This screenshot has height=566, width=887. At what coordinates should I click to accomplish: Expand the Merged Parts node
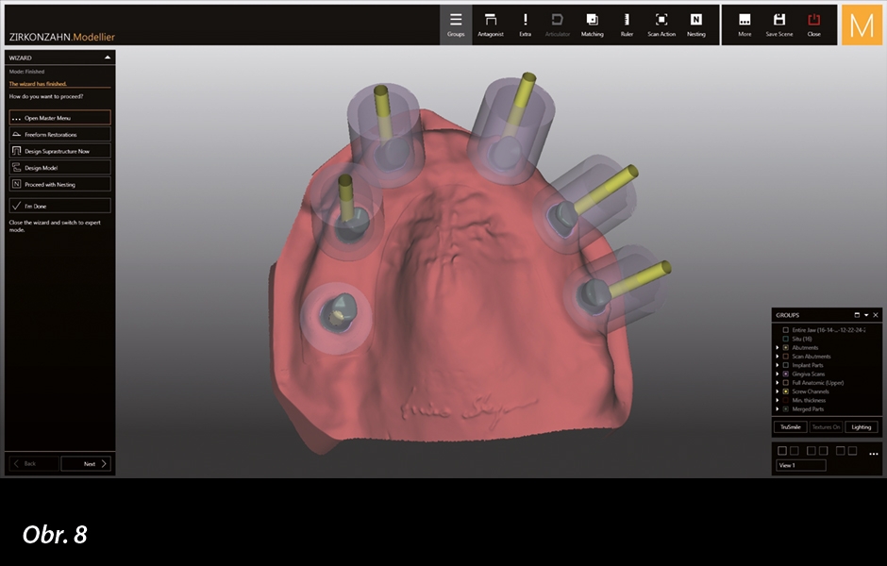[778, 408]
